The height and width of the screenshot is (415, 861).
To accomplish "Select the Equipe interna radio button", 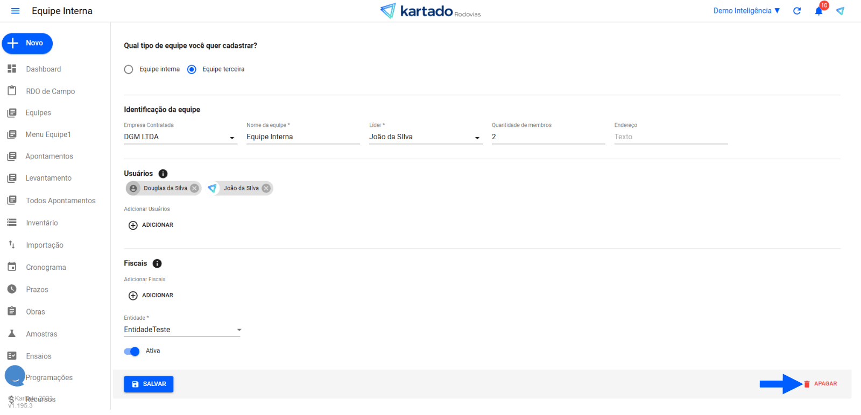I will (129, 69).
